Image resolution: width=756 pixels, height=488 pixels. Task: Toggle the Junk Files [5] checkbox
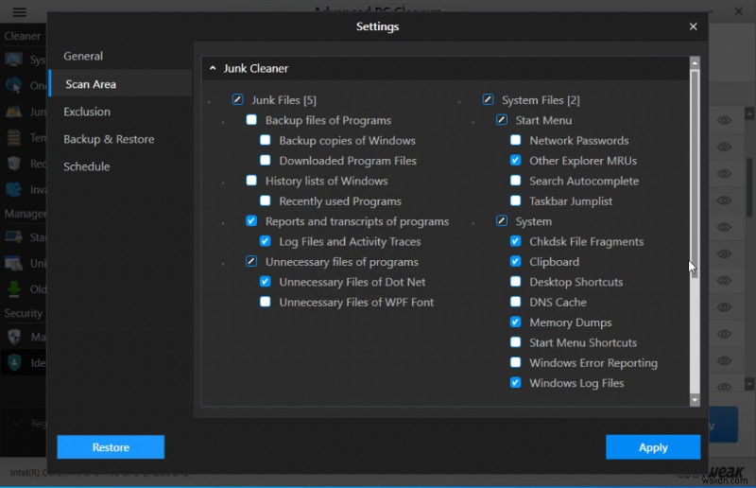tap(238, 99)
